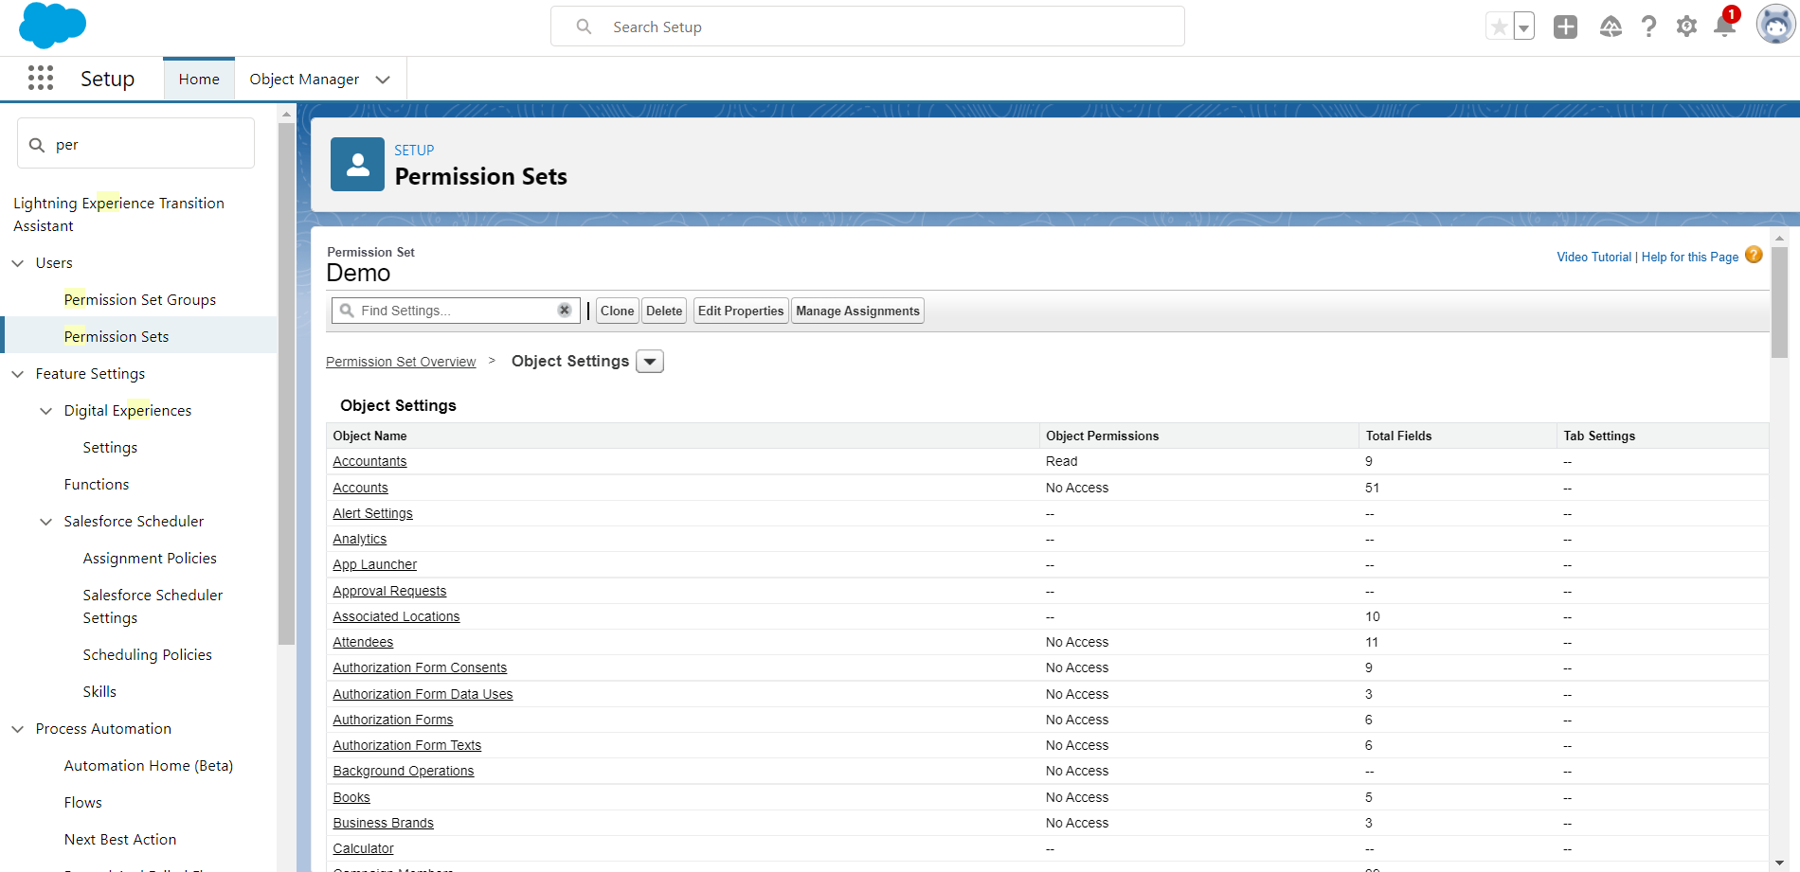Viewport: 1800px width, 872px height.
Task: Click the Salesforce Help question mark icon
Action: point(1648,27)
